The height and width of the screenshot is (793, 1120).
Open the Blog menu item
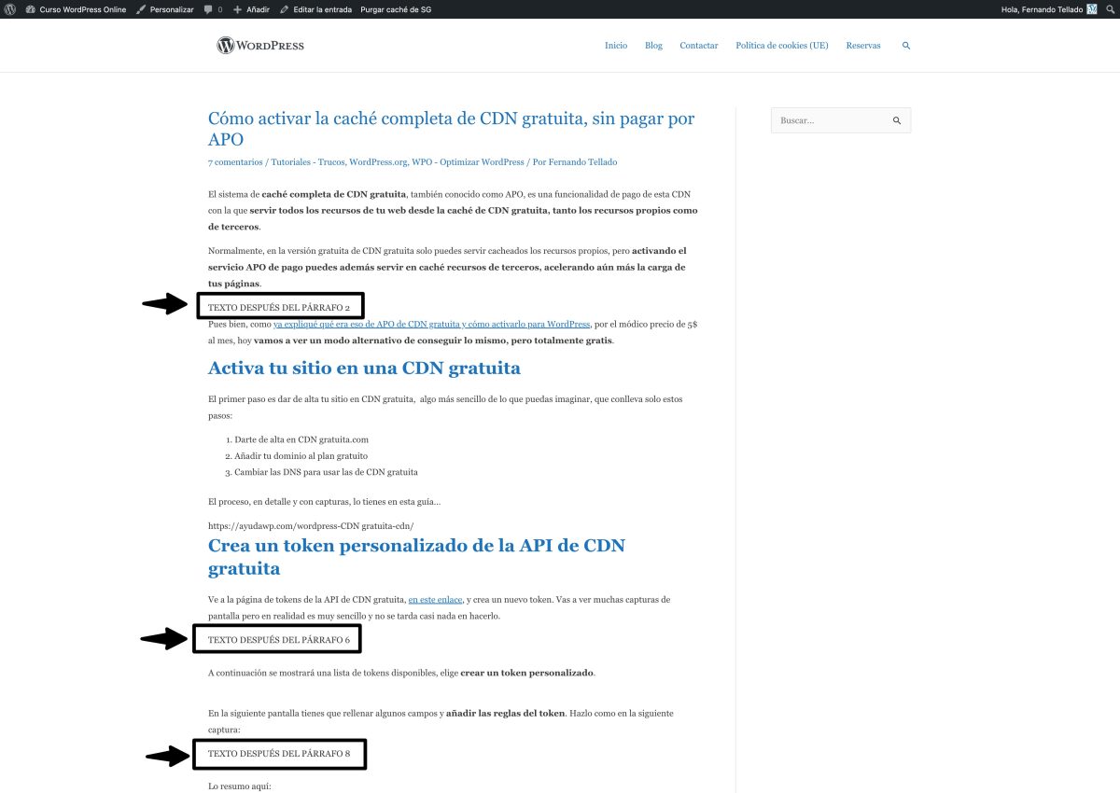click(x=653, y=45)
